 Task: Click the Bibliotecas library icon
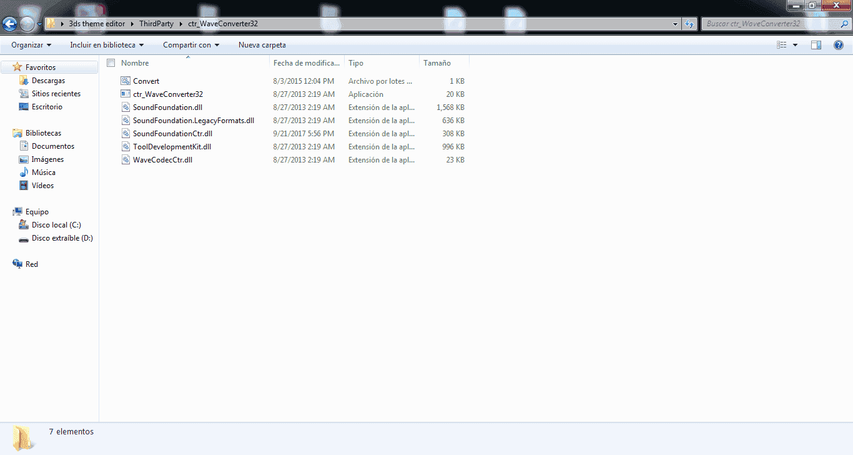click(x=17, y=133)
